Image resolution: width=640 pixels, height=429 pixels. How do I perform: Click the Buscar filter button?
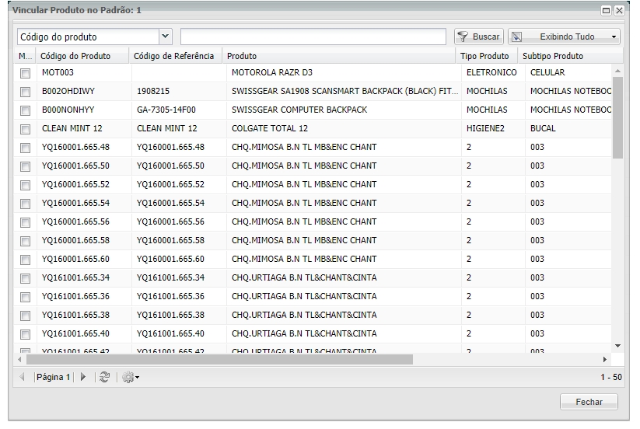pyautogui.click(x=479, y=37)
